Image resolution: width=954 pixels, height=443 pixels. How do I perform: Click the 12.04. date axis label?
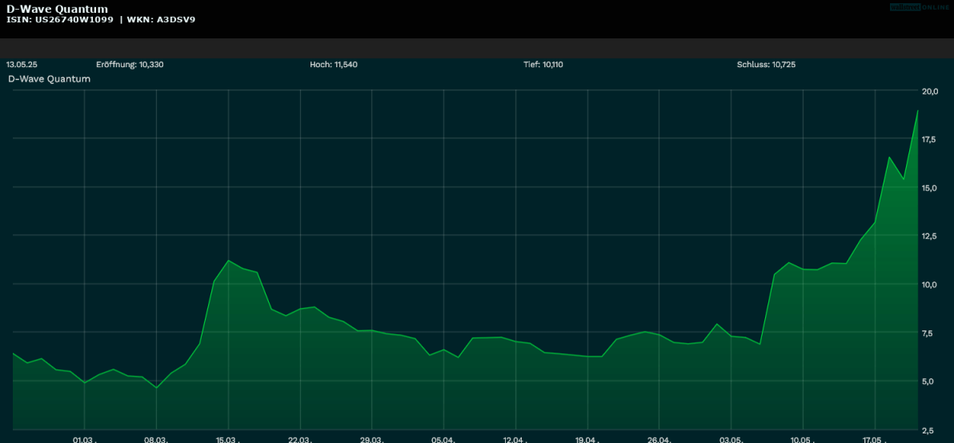[515, 440]
